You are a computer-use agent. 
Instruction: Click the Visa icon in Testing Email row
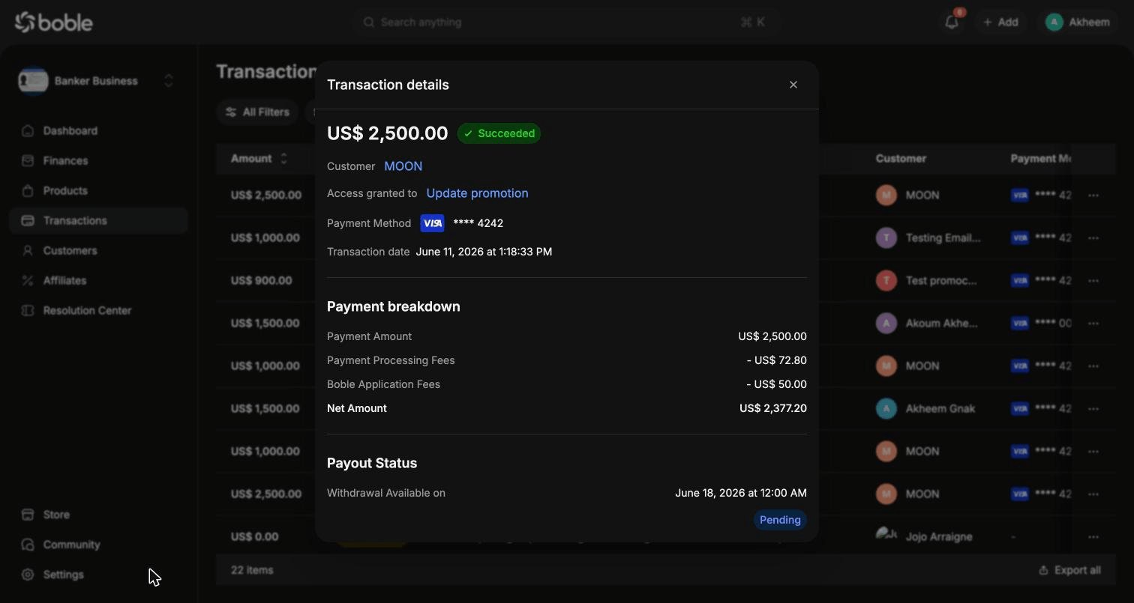coord(1020,237)
